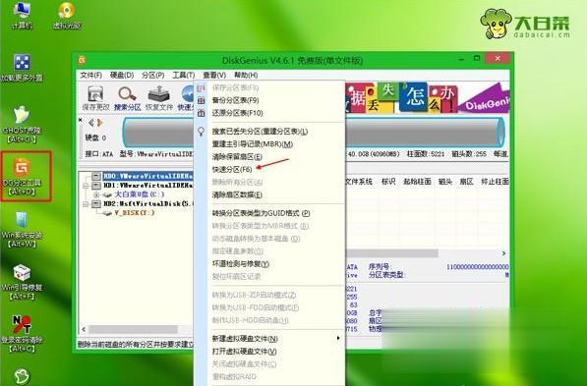Select the V_DISK(Y:) partition
This screenshot has height=386, width=587.
coord(134,213)
